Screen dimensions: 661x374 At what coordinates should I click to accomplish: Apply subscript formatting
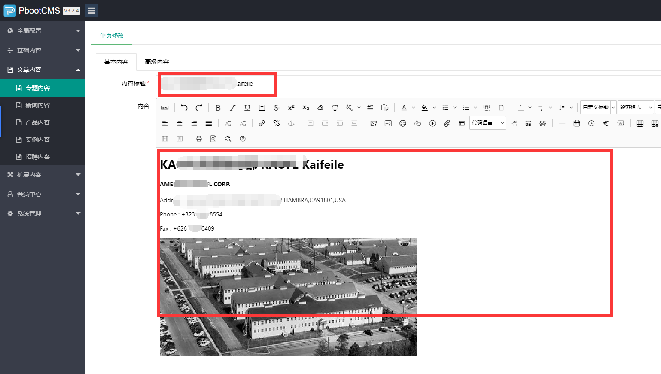(x=306, y=108)
